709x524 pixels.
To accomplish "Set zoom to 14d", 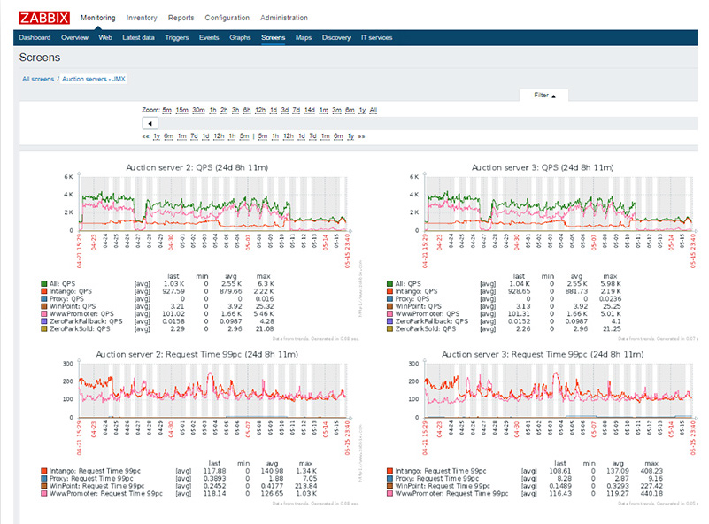I will coord(310,110).
